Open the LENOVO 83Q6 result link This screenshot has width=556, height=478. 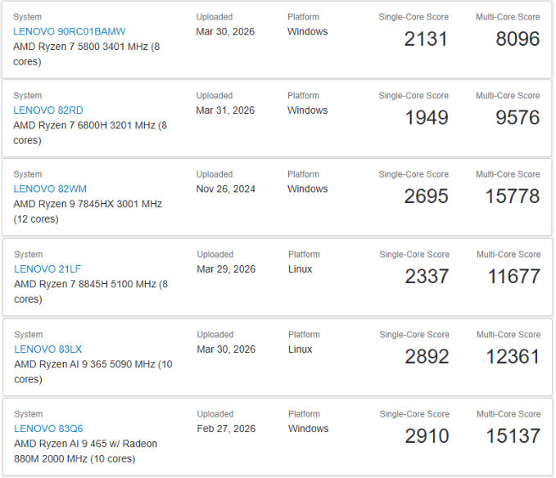(x=48, y=429)
